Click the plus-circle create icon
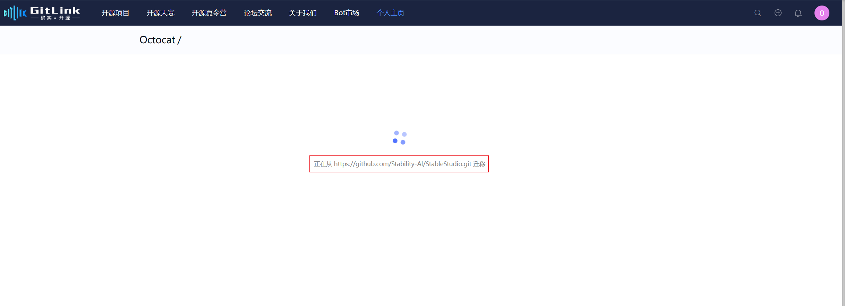The image size is (845, 306). (778, 13)
